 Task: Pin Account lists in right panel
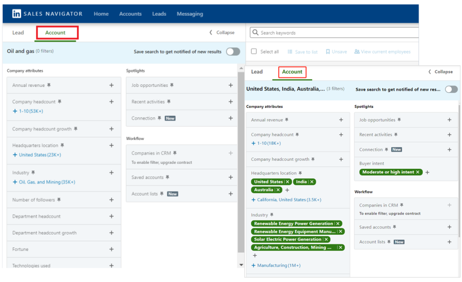(x=389, y=242)
